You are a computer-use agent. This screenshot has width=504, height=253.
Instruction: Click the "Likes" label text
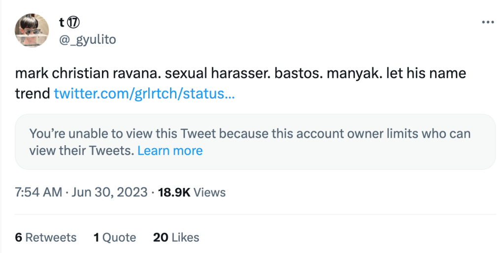tap(186, 237)
